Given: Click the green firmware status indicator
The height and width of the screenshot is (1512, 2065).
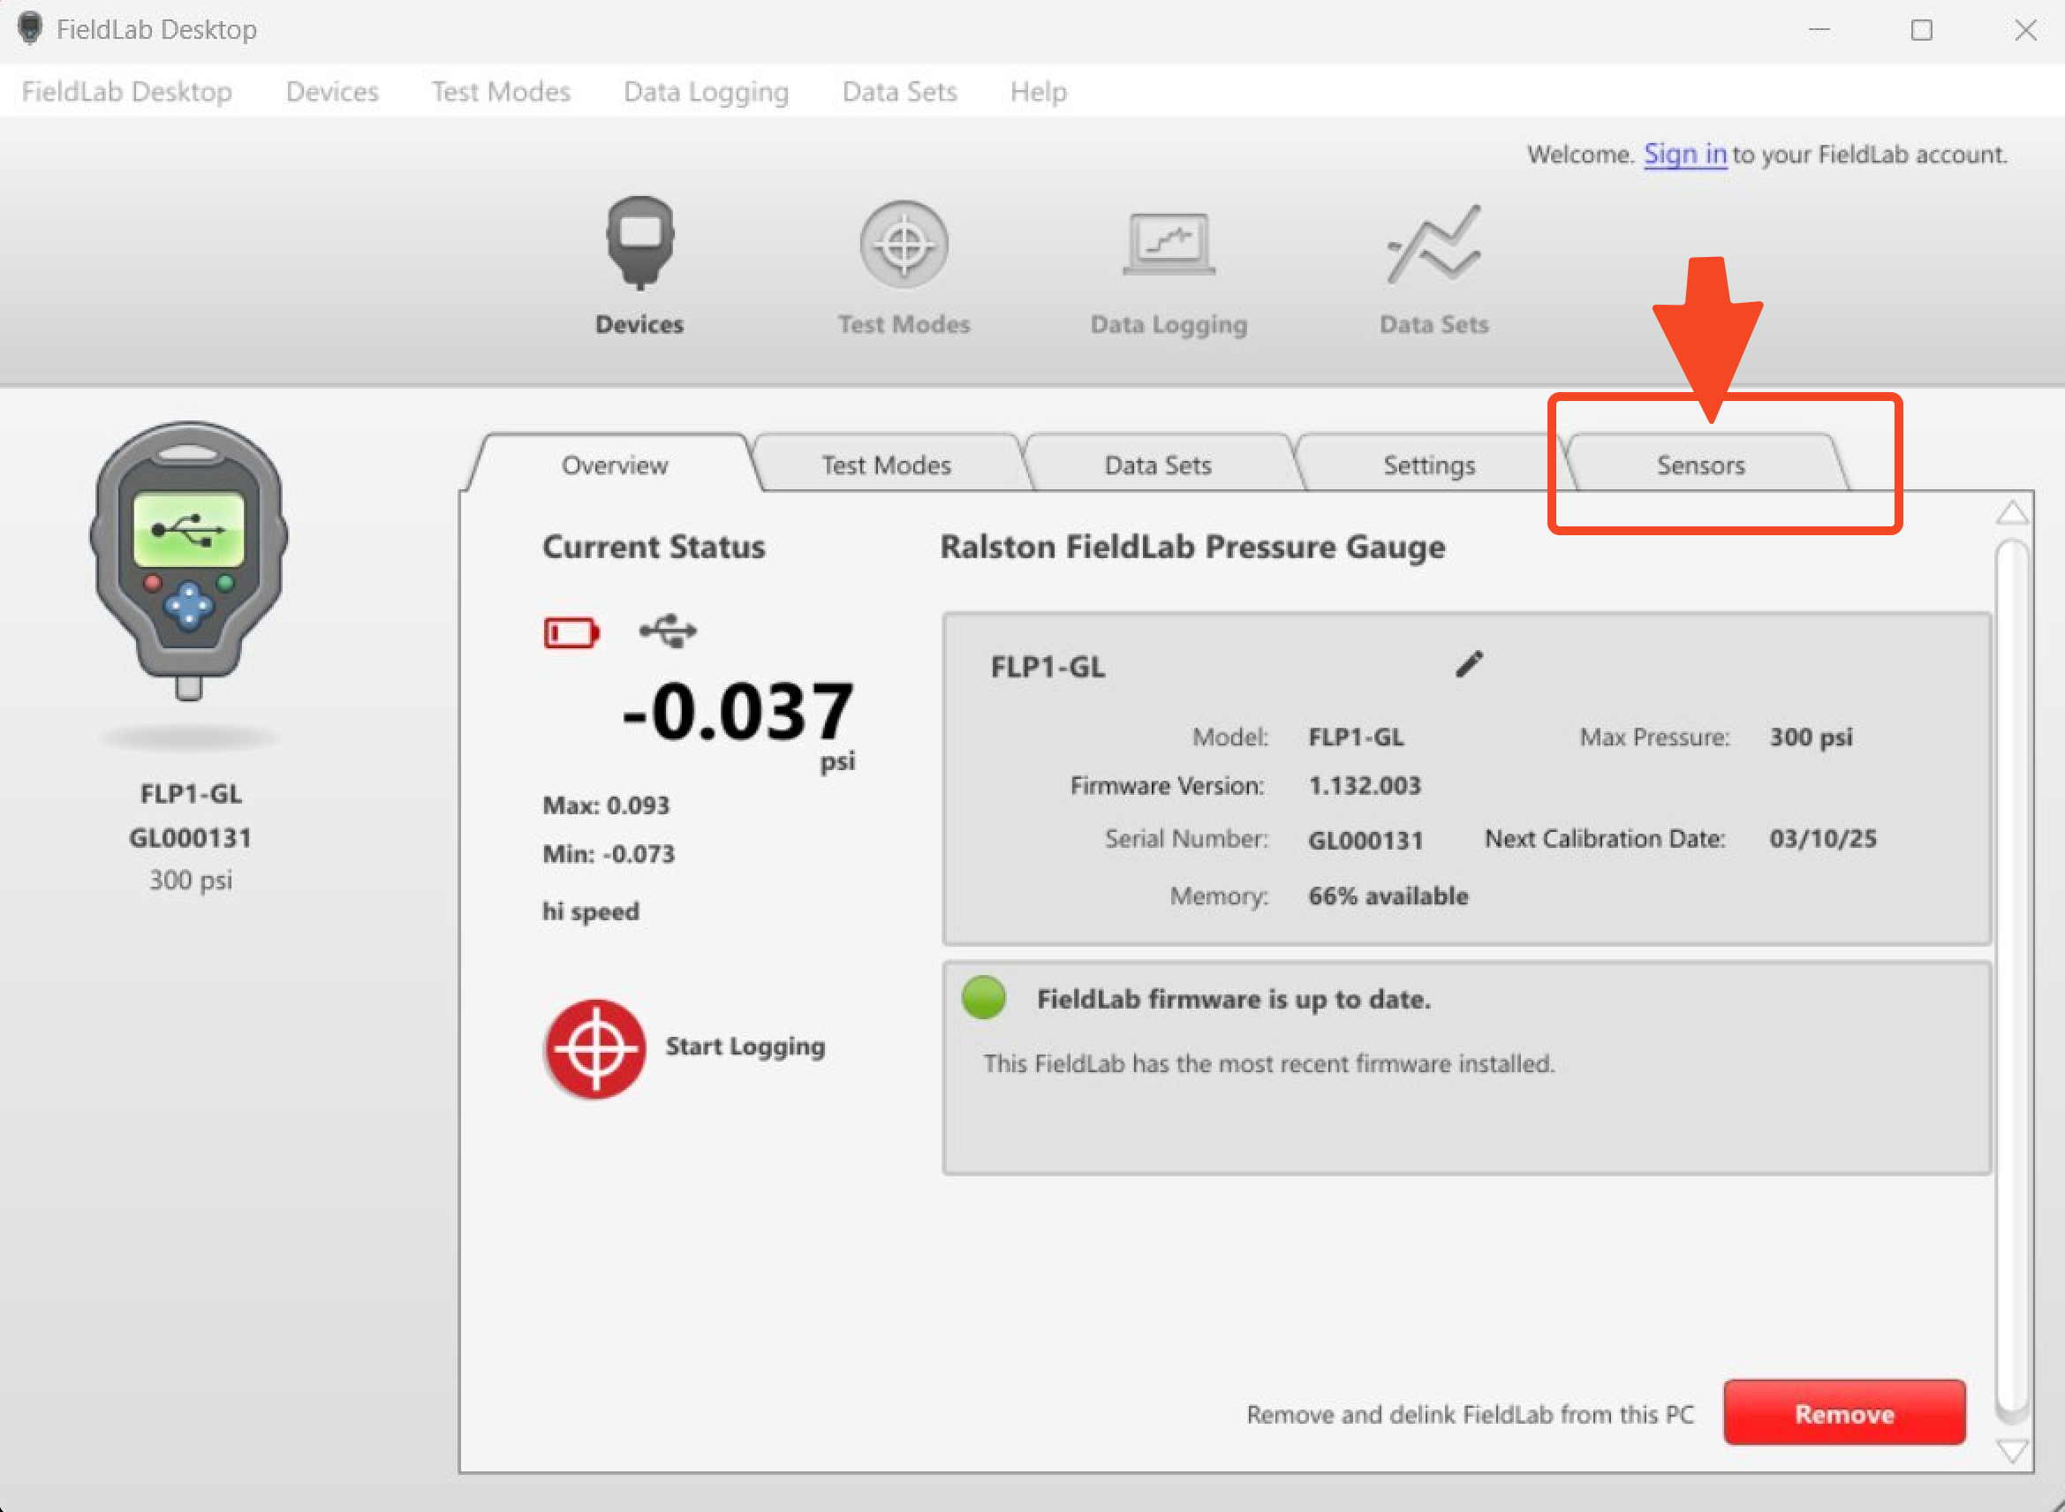Looking at the screenshot, I should click(983, 998).
